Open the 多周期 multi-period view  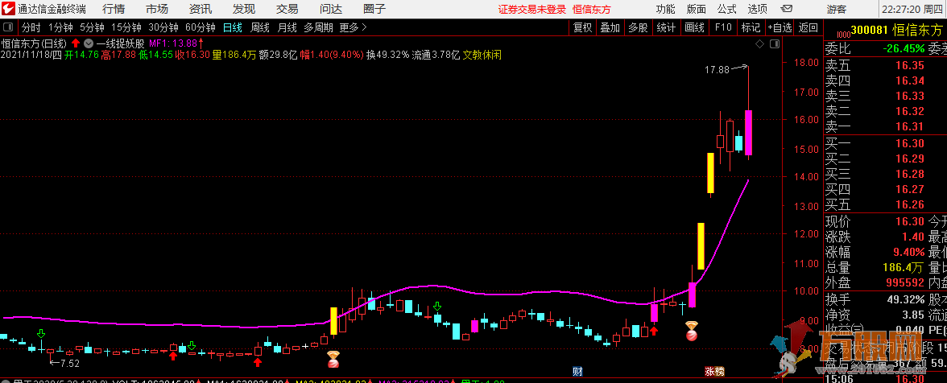click(x=319, y=27)
